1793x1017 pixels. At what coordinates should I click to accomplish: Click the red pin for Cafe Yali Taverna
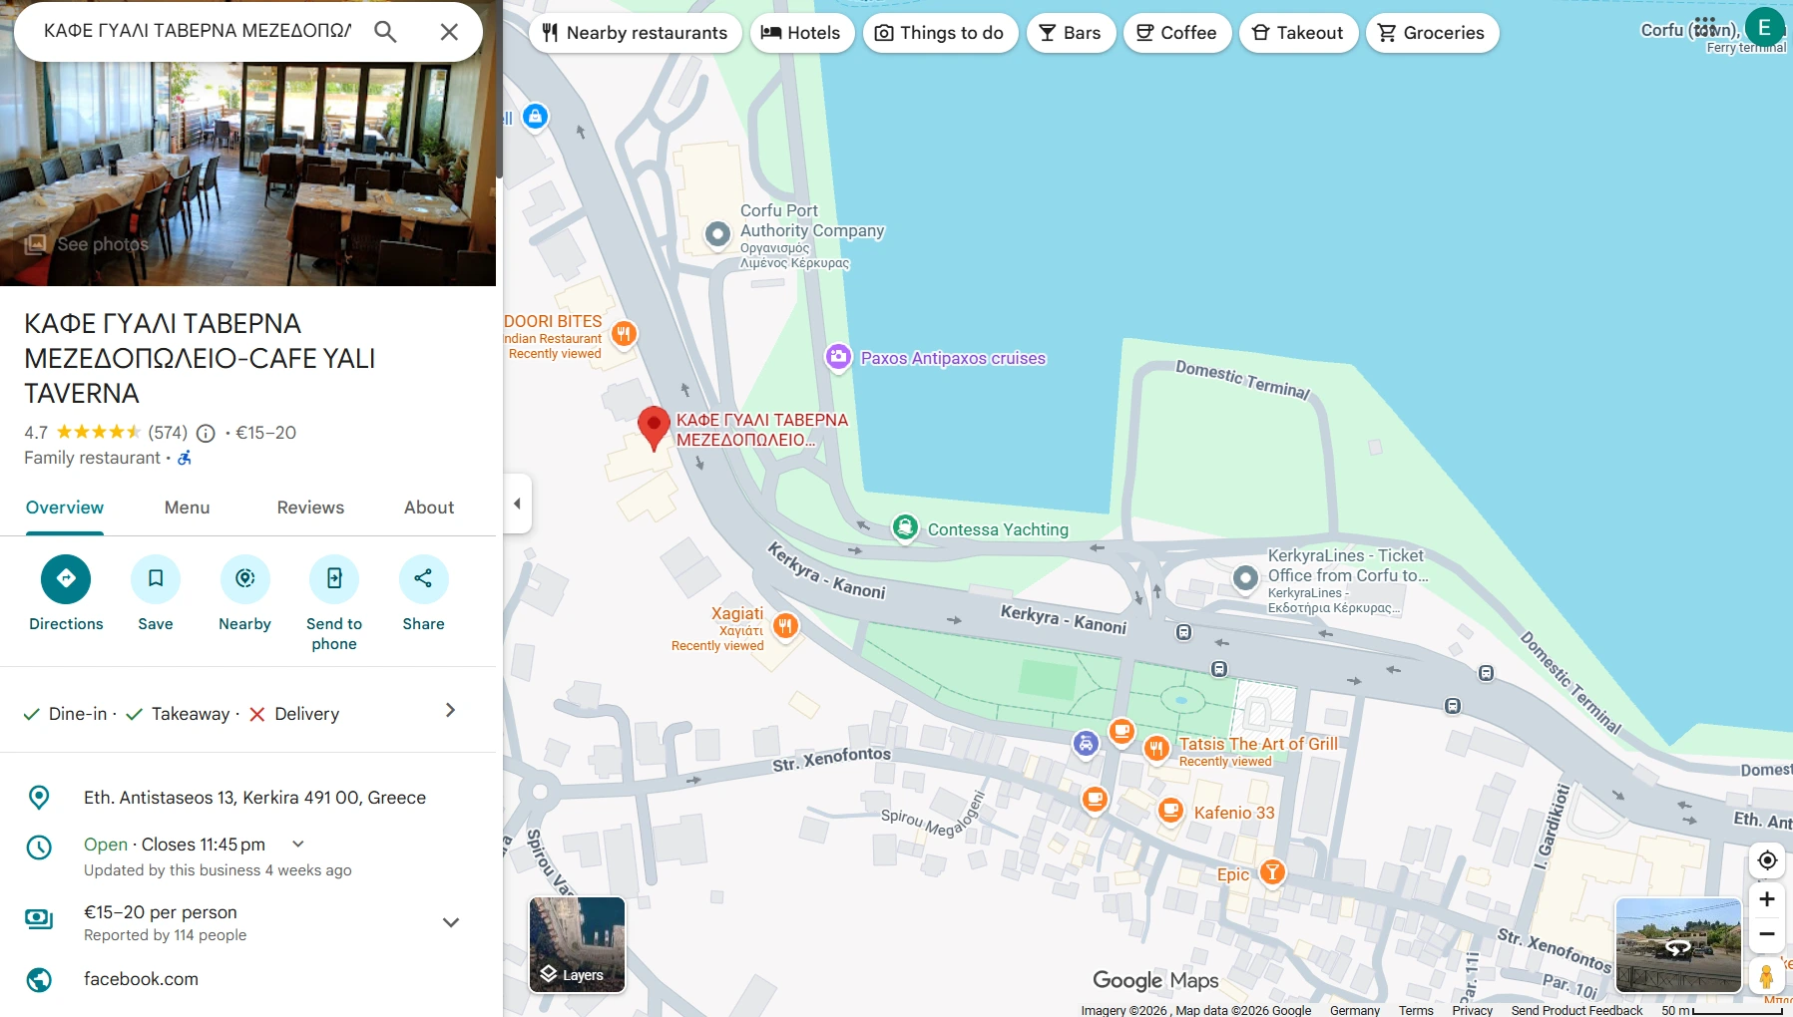pyautogui.click(x=654, y=429)
